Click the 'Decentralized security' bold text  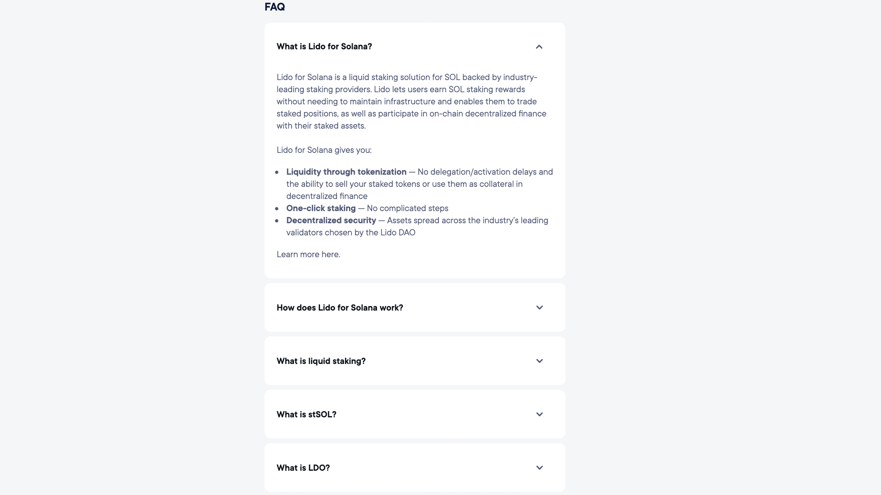(x=331, y=220)
